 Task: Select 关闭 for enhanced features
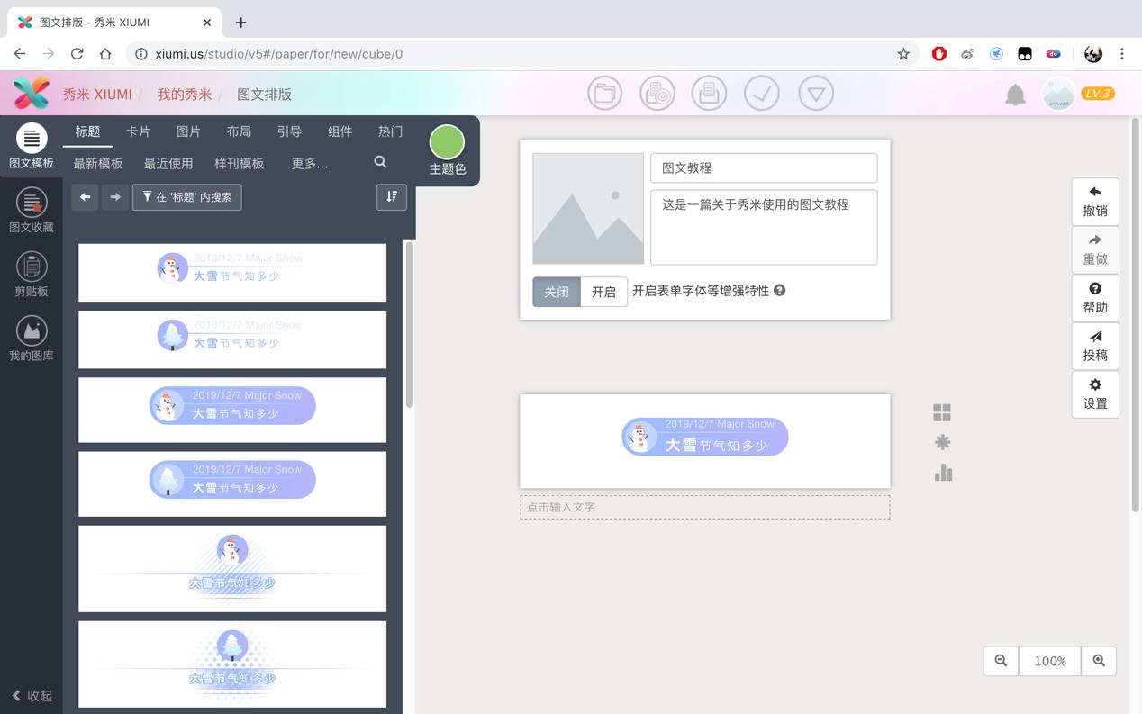pyautogui.click(x=557, y=292)
